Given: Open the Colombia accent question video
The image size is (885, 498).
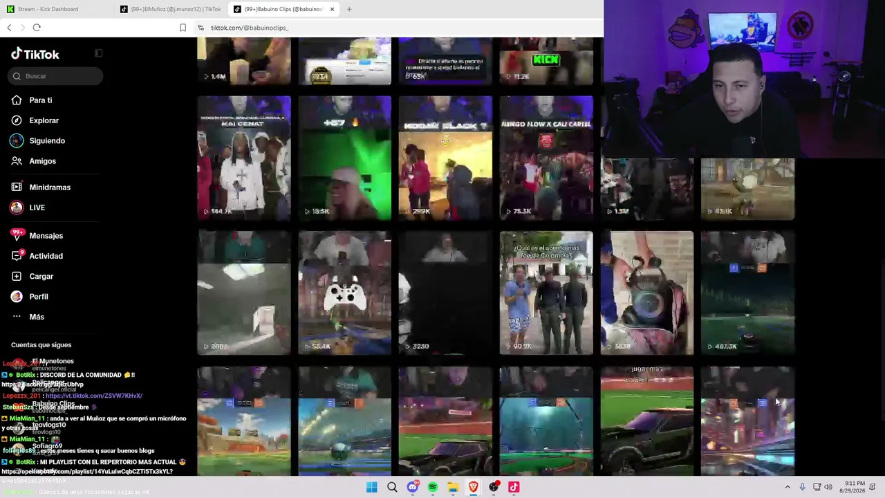Looking at the screenshot, I should 546,293.
